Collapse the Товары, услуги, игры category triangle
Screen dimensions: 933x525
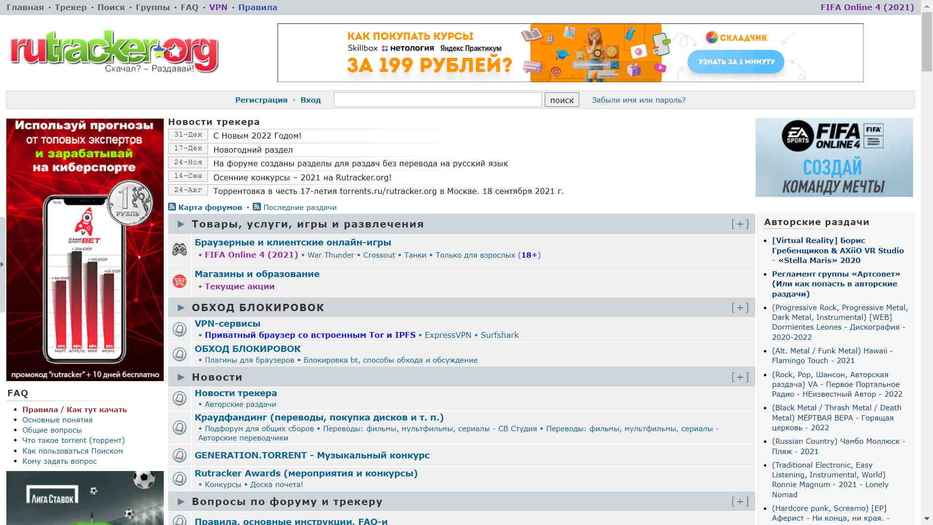coord(181,224)
